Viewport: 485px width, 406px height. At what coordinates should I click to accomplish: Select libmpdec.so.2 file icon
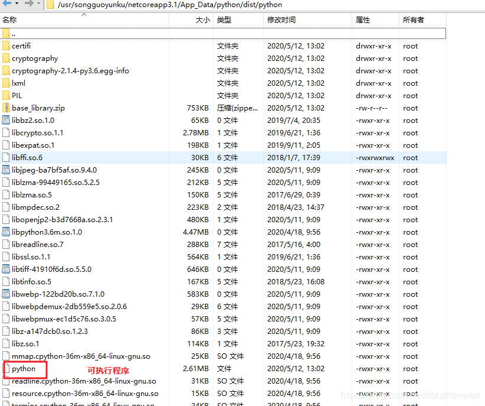click(x=6, y=207)
